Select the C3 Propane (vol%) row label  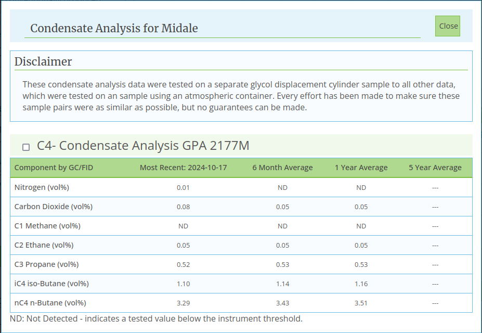pos(46,264)
